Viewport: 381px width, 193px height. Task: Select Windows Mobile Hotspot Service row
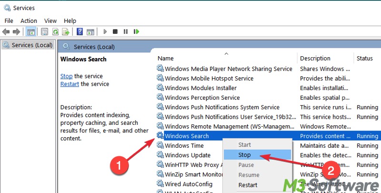(209, 78)
